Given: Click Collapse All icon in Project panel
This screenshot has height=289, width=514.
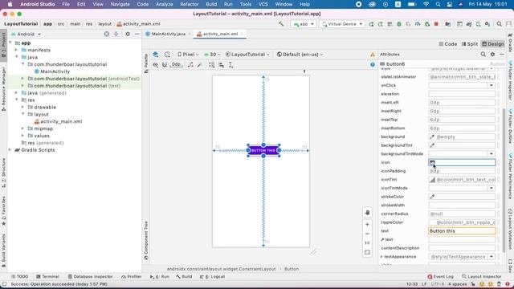Looking at the screenshot, I should coord(116,34).
